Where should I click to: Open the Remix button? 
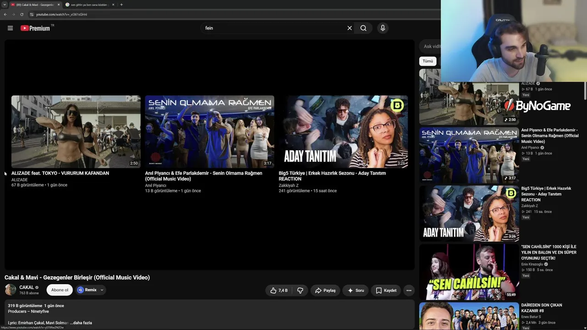pyautogui.click(x=87, y=290)
